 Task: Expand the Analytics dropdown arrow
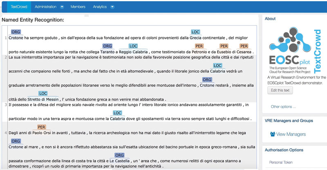[112, 7]
